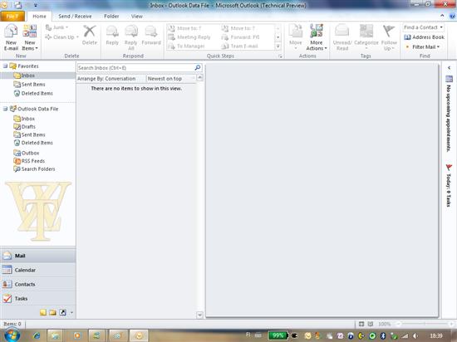Switch to the Send / Receive tab
Viewport: 457px width, 342px height.
(75, 17)
